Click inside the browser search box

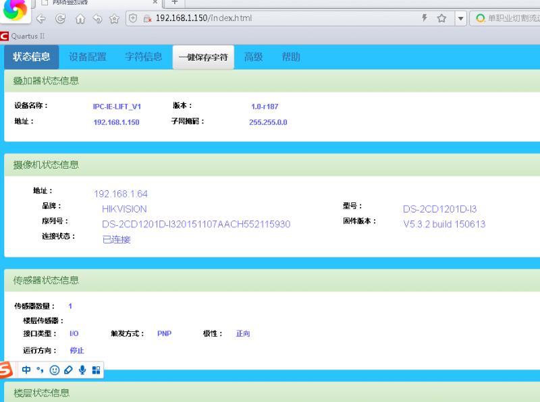tap(513, 19)
